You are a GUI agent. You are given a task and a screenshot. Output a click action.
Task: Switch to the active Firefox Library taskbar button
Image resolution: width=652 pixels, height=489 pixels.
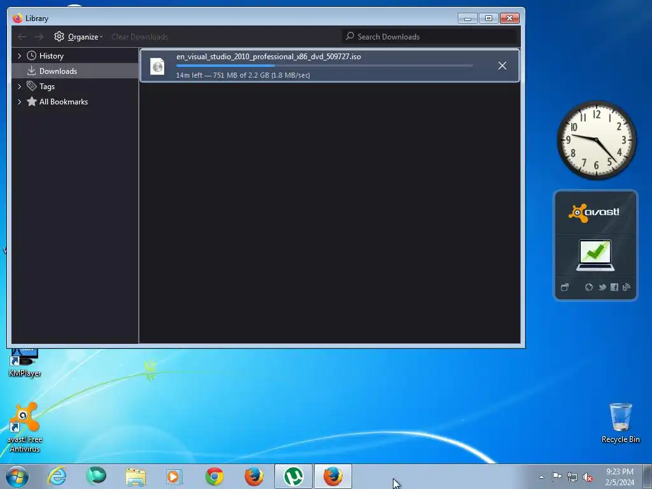pyautogui.click(x=332, y=476)
